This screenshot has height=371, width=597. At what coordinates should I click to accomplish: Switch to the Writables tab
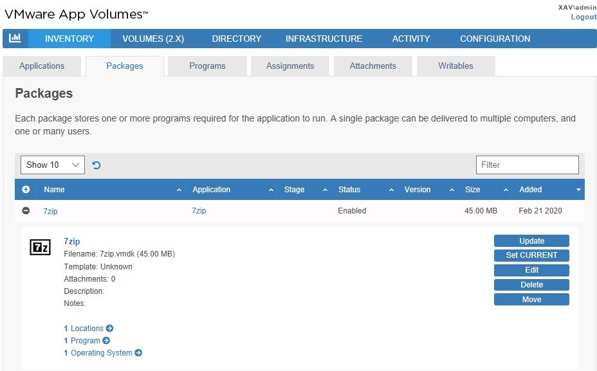coord(455,66)
